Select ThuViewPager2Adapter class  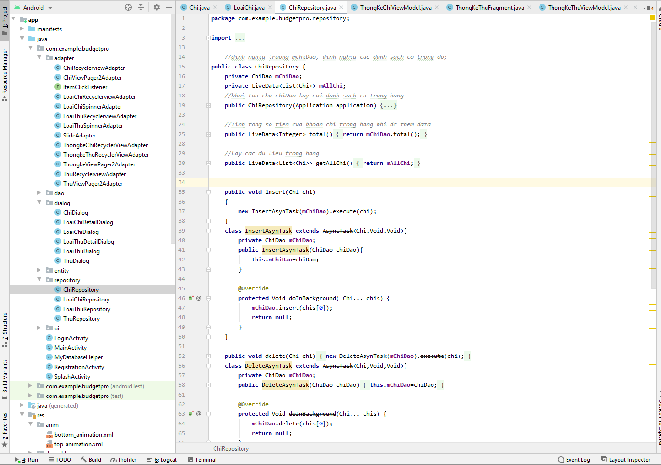pos(93,184)
